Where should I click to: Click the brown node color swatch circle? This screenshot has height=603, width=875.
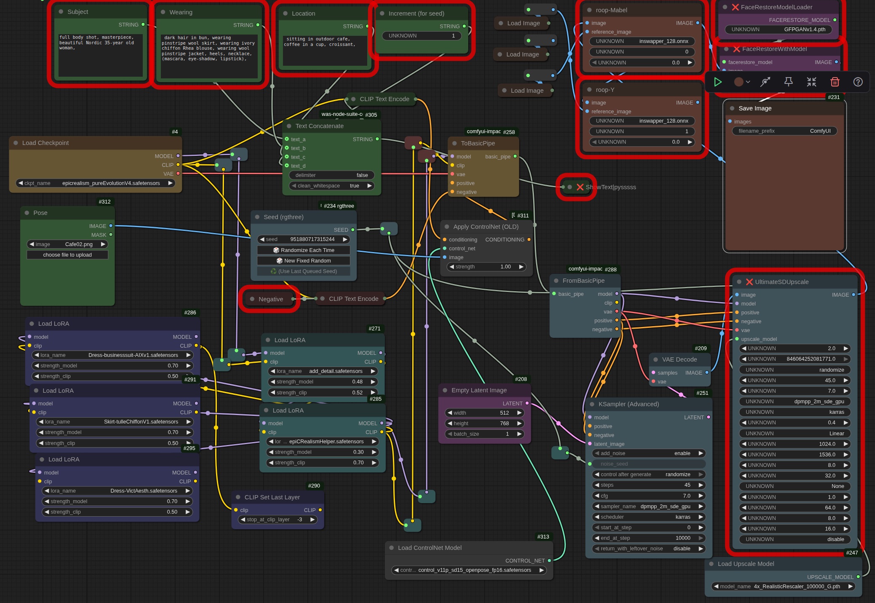[x=739, y=82]
